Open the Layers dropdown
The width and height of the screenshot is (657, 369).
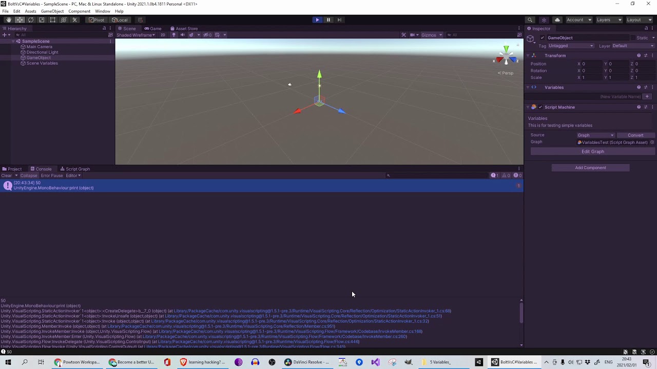point(609,20)
